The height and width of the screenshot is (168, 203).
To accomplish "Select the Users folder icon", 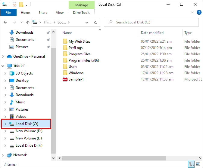I will pyautogui.click(x=65, y=67).
